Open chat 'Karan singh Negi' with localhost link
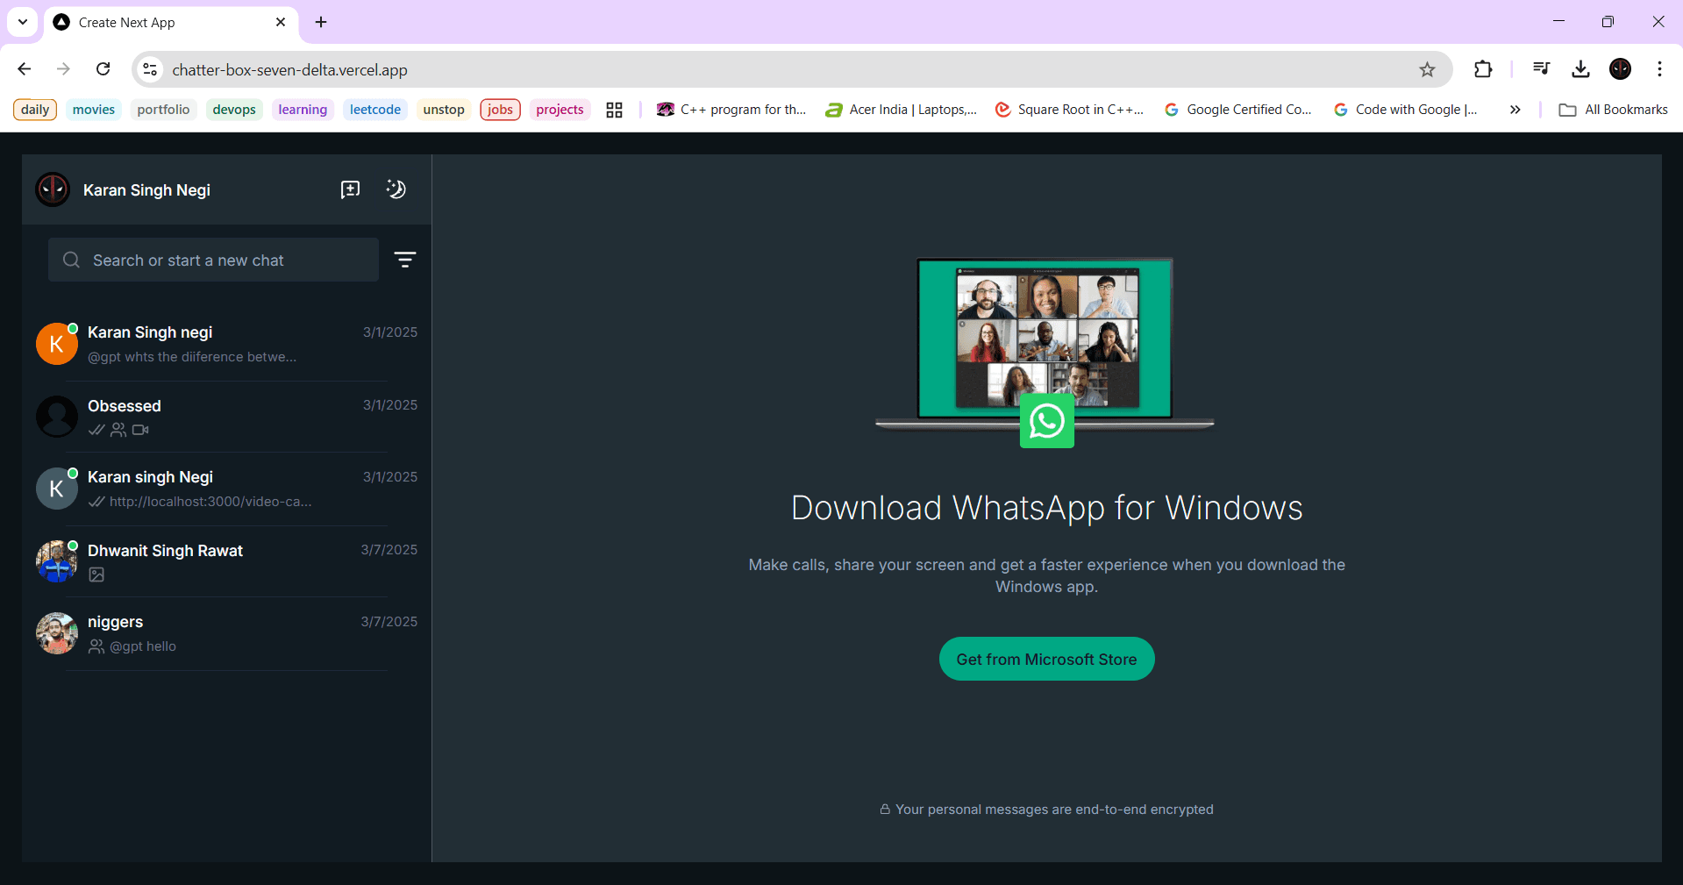The image size is (1683, 885). 226,489
